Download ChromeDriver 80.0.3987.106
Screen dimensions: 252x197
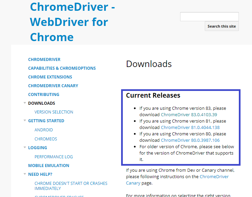coord(190,140)
